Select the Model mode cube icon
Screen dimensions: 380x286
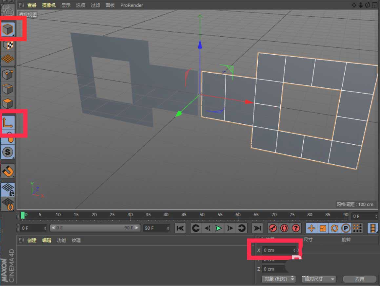pos(8,29)
